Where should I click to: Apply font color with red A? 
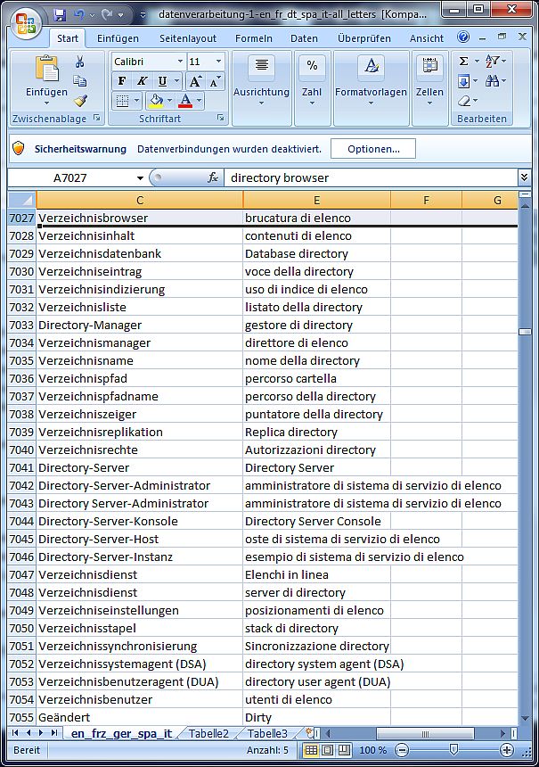click(x=185, y=101)
